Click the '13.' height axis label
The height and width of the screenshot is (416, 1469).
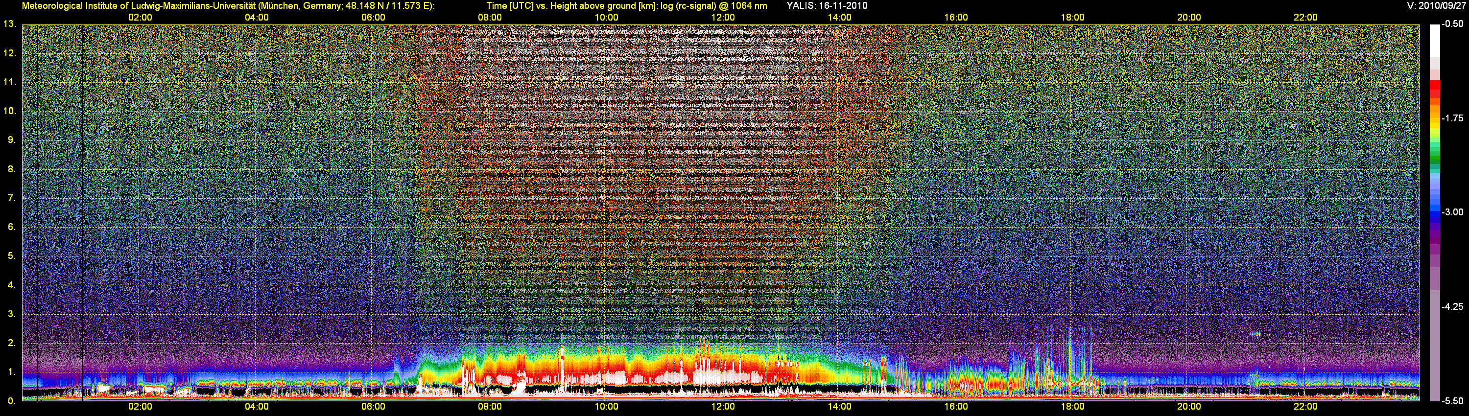click(9, 24)
